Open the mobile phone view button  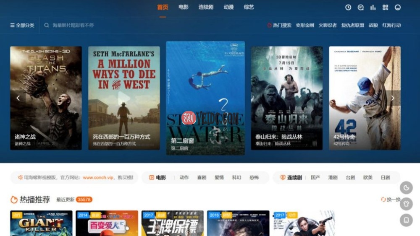tap(406, 220)
